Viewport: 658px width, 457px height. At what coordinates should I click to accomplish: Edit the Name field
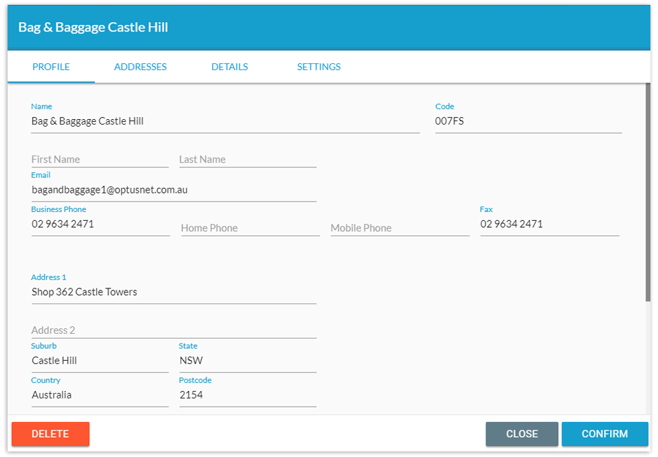(226, 121)
